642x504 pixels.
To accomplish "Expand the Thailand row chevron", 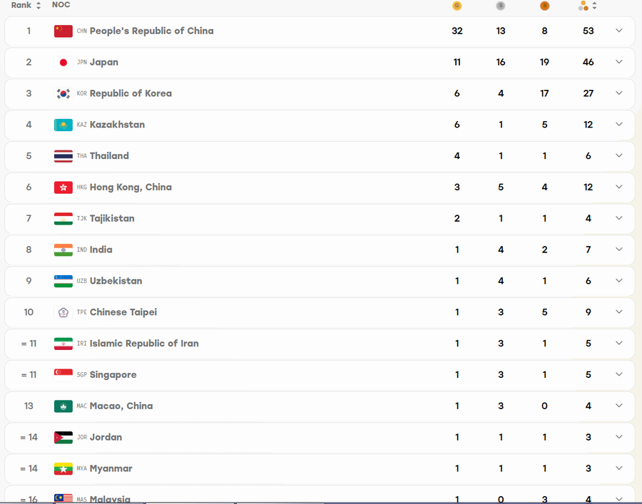I will (x=619, y=156).
